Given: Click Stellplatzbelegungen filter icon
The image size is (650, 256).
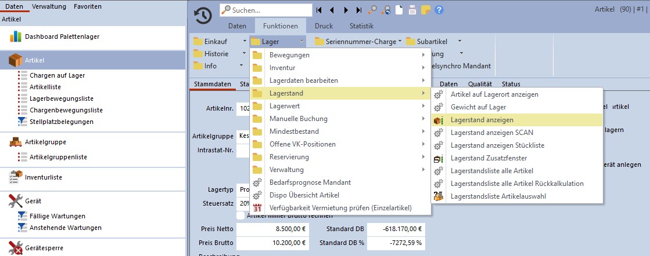Looking at the screenshot, I should coord(23,122).
